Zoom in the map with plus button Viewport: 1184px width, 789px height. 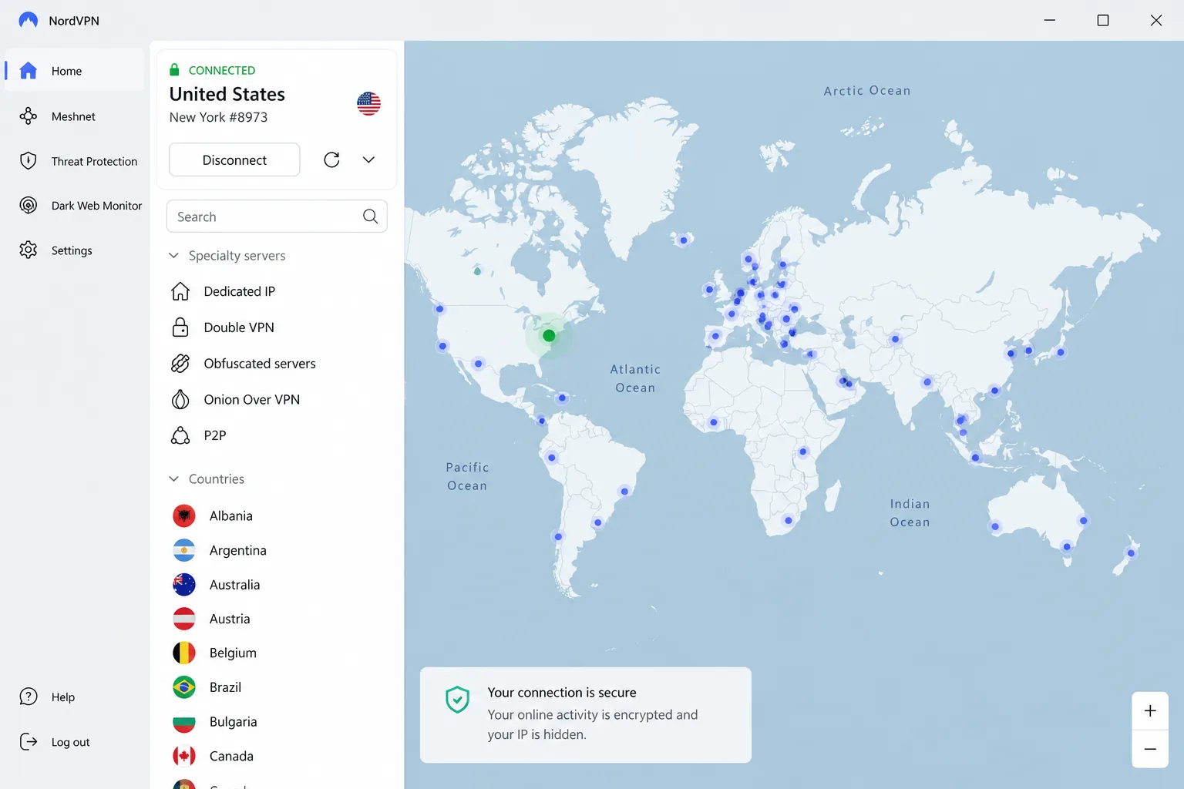click(x=1150, y=710)
